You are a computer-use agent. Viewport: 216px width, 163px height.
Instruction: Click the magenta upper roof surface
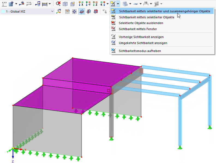92,72
